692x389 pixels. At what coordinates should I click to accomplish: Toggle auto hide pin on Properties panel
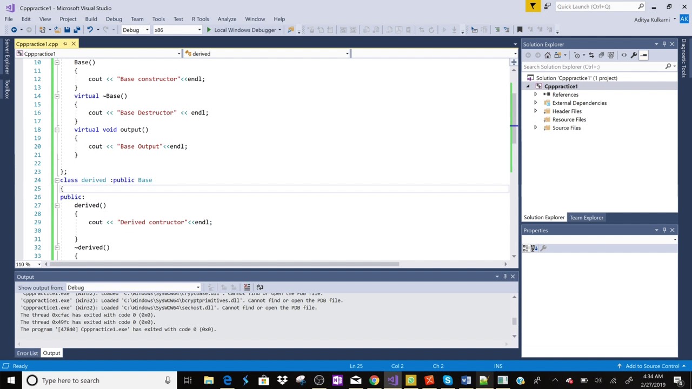point(664,230)
